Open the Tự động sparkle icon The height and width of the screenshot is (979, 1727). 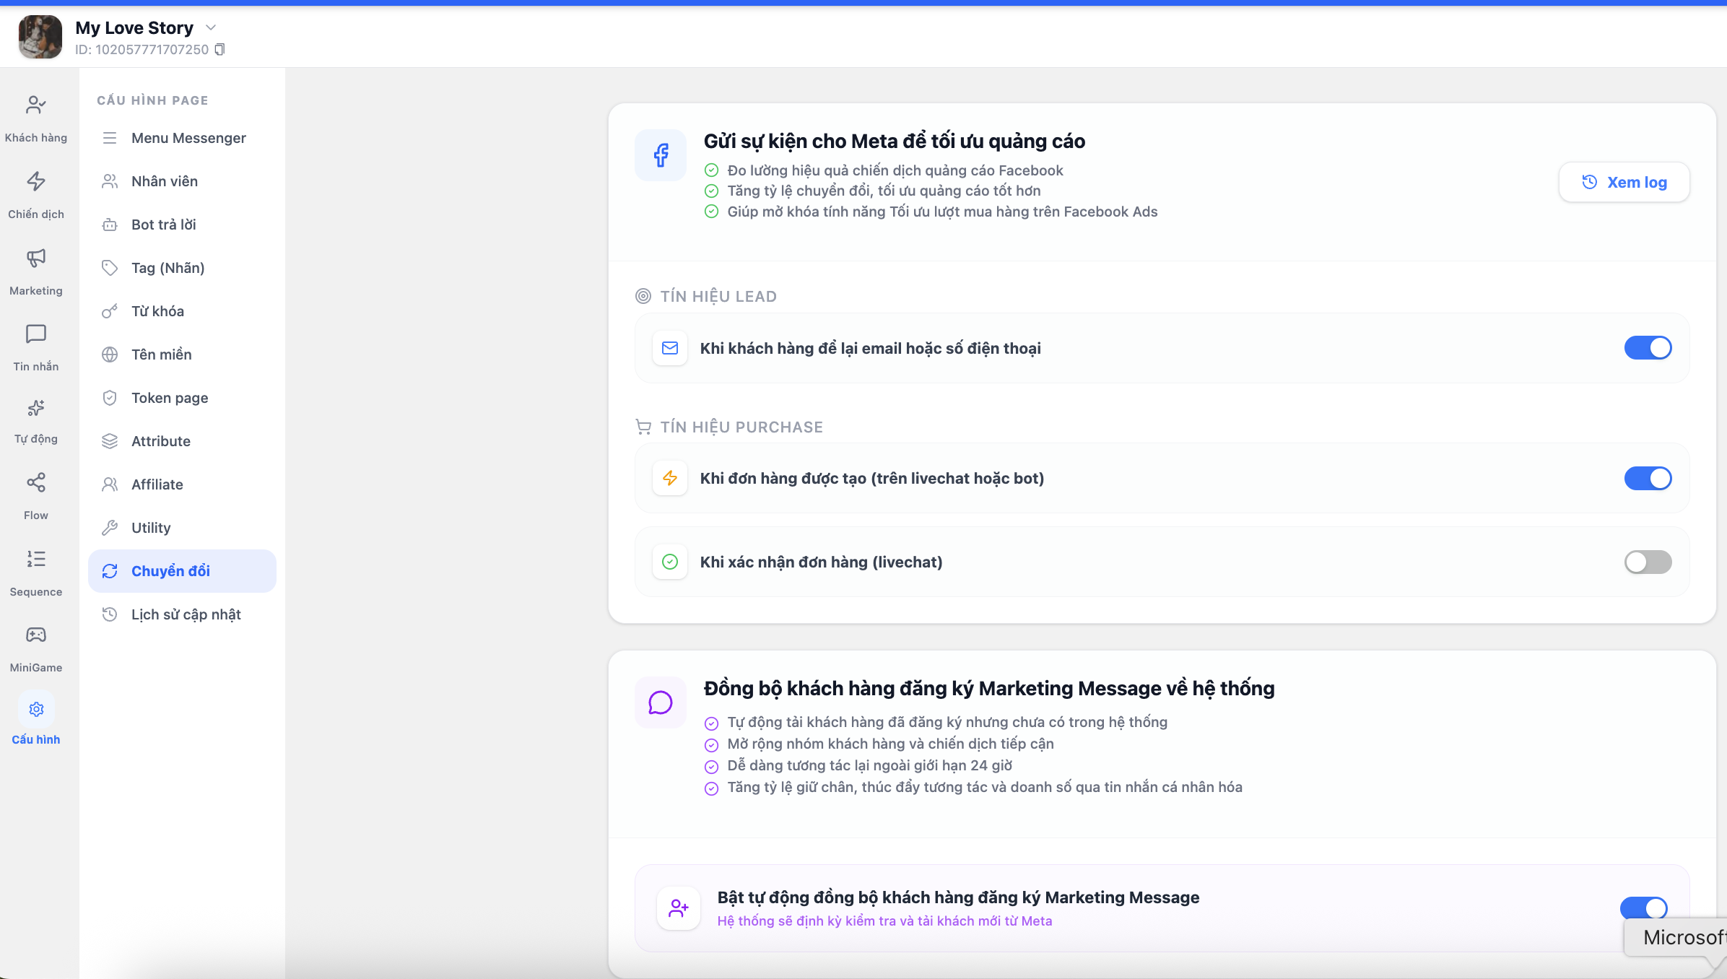35,409
